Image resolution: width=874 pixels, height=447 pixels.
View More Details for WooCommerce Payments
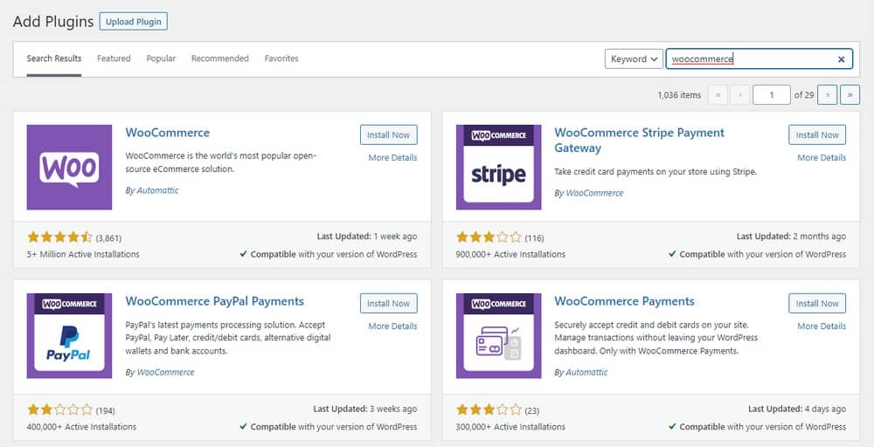click(x=822, y=327)
